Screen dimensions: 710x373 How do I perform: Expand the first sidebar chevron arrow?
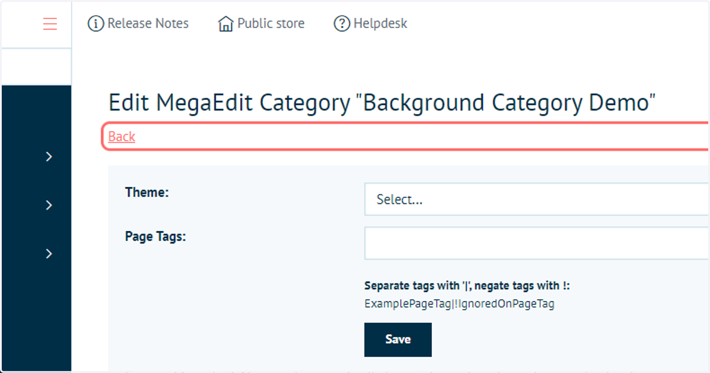click(x=49, y=157)
